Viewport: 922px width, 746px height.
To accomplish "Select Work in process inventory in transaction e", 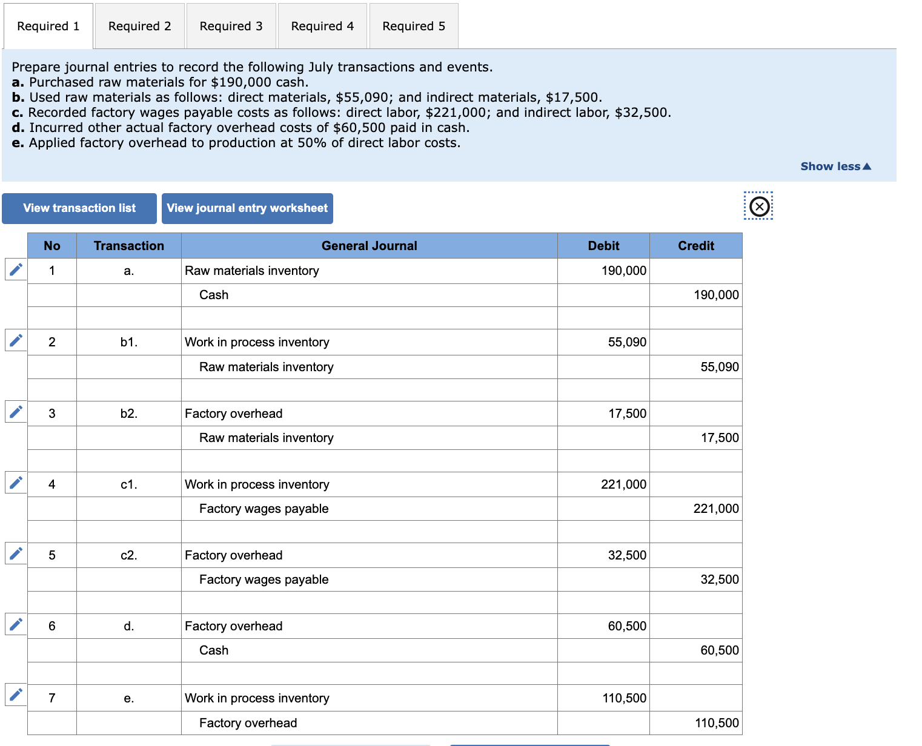I will 370,698.
